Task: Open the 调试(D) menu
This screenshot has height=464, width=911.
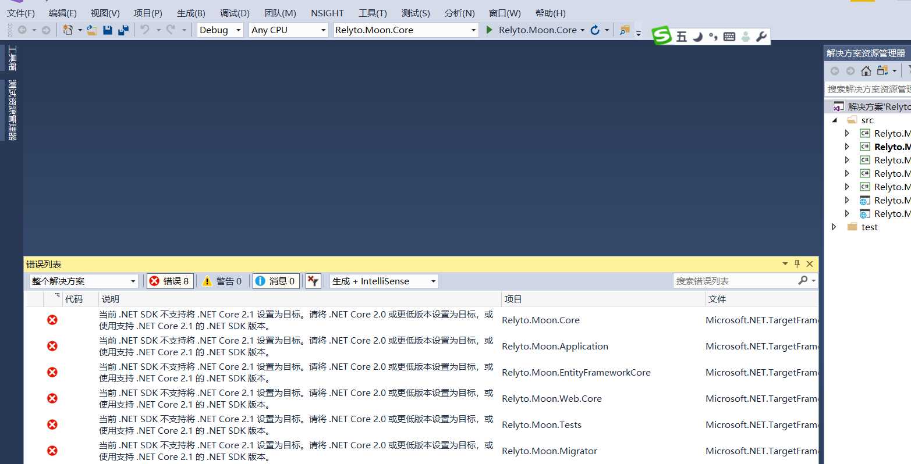Action: 235,13
